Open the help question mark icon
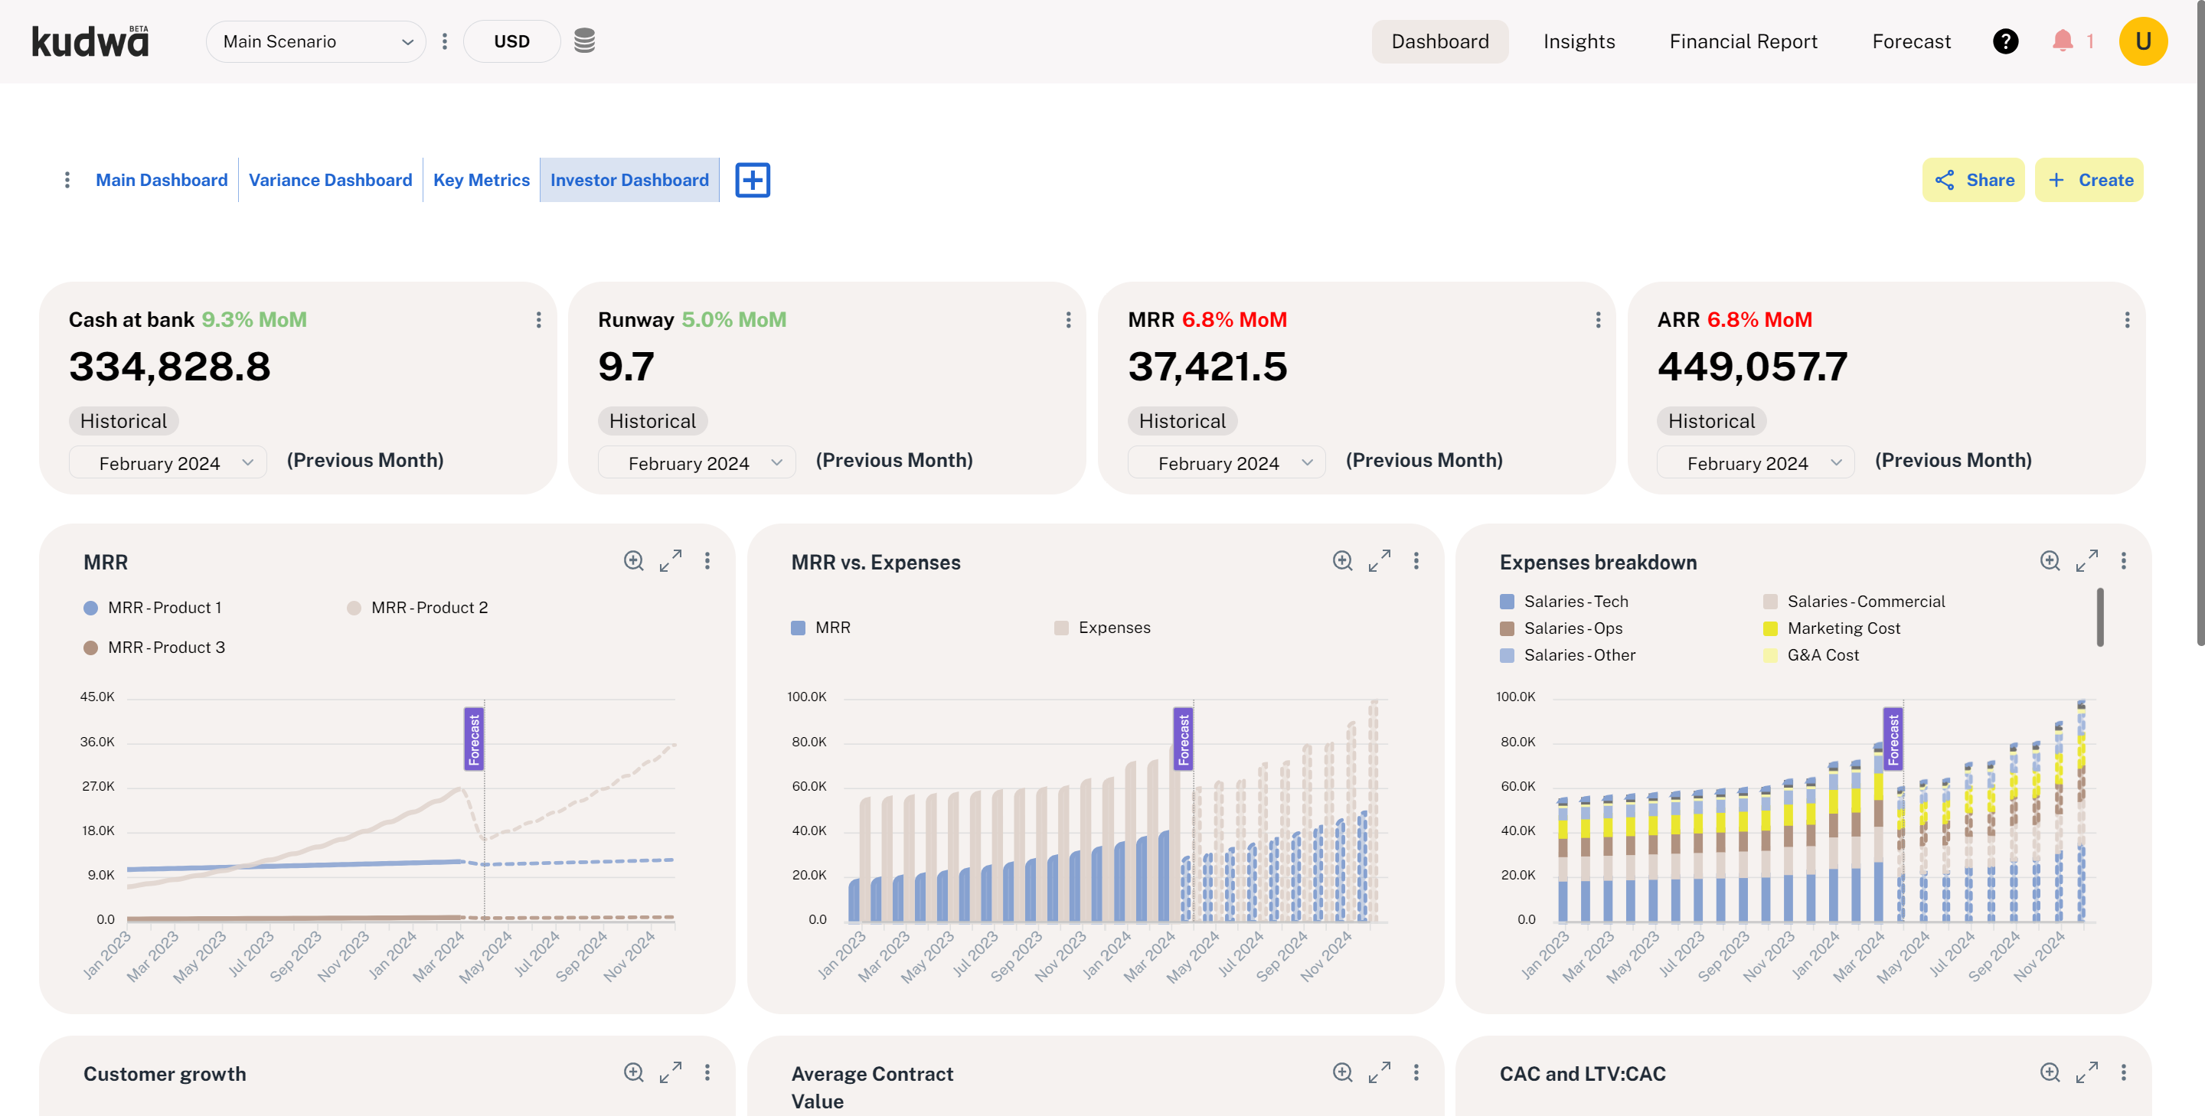2205x1116 pixels. 2004,41
